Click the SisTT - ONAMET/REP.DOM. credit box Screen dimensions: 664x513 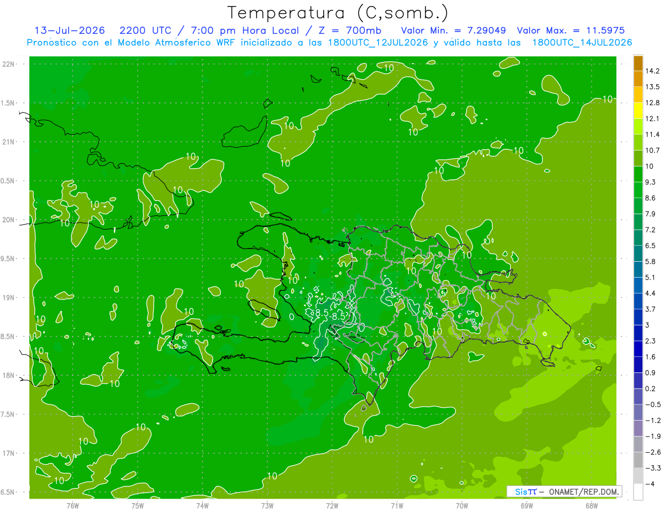(x=564, y=491)
